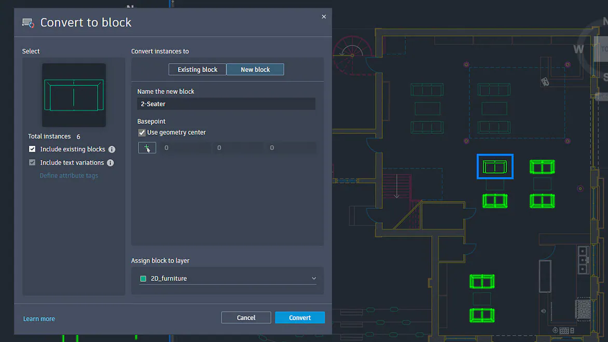Click info icon beside Include text variations

pos(110,163)
